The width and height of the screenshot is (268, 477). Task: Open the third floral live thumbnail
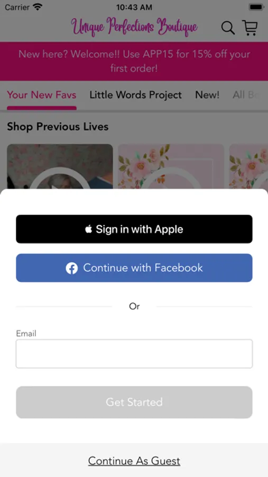pos(248,166)
